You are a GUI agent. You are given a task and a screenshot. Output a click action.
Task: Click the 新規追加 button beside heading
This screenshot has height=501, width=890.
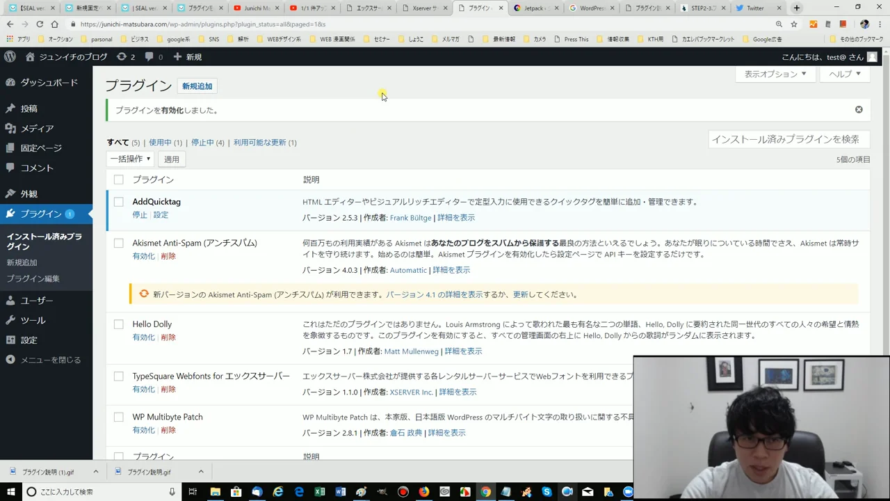tap(197, 86)
